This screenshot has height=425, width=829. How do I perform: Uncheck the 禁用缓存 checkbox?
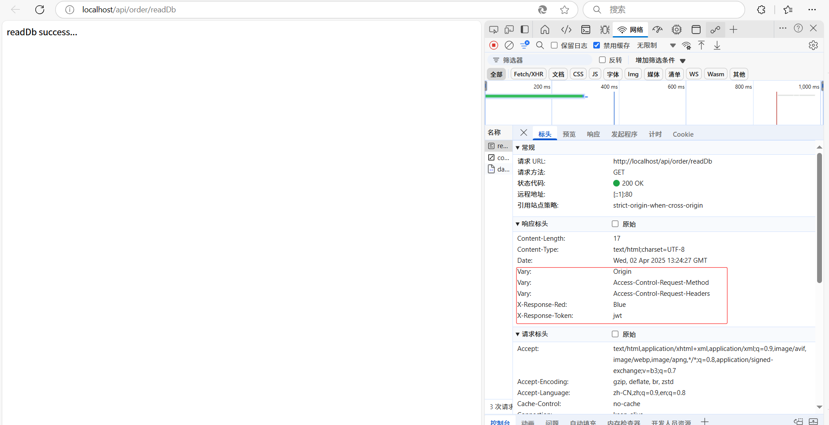[x=597, y=45]
